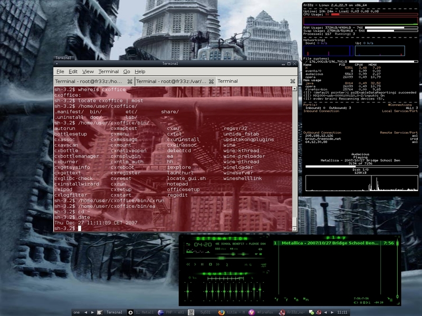Click Audacious eject/open file button
This screenshot has height=316, width=422.
227,265
